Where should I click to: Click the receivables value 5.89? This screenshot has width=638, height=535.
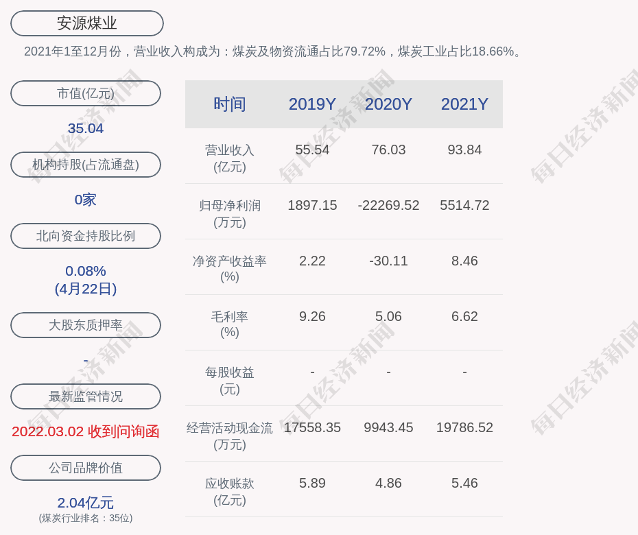(x=312, y=484)
